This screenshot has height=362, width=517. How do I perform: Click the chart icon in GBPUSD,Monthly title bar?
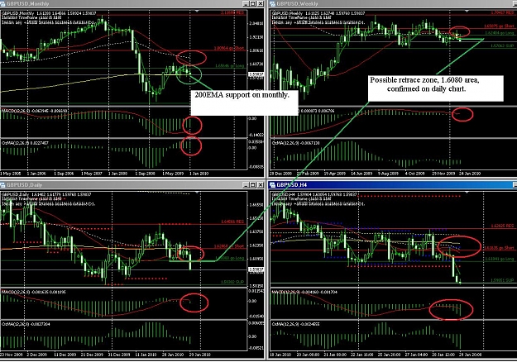(3, 3)
